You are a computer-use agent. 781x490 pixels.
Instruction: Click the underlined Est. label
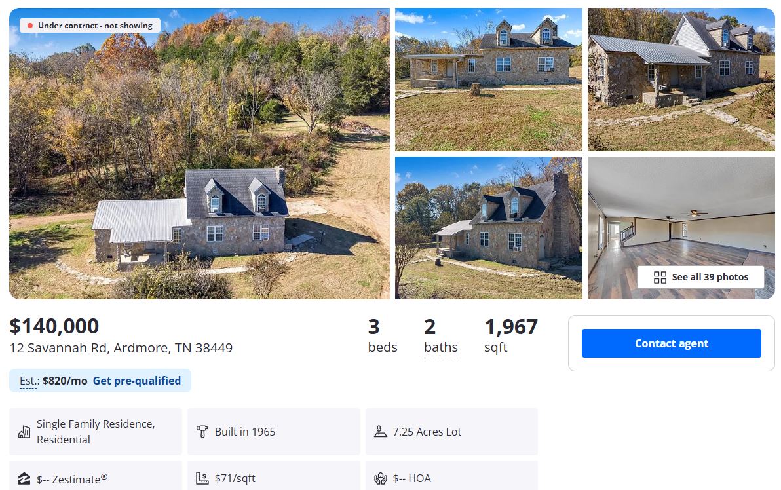click(28, 381)
